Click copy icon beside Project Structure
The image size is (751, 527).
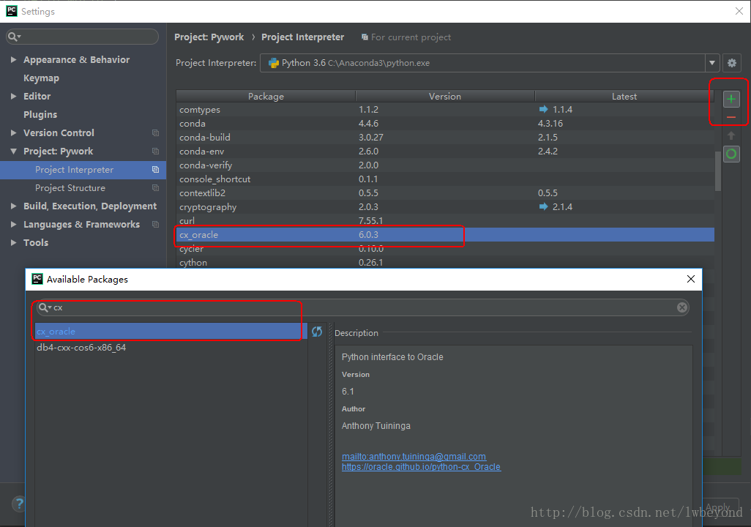[155, 188]
